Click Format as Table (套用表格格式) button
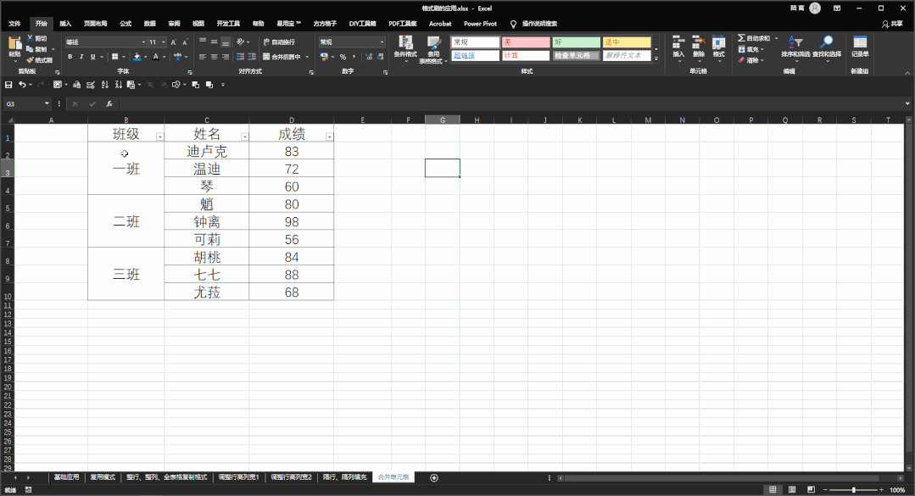915x496 pixels. tap(433, 49)
